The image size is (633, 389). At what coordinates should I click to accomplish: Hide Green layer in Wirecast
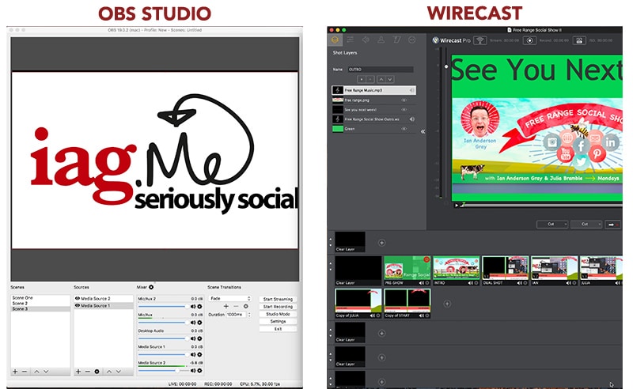tap(404, 129)
